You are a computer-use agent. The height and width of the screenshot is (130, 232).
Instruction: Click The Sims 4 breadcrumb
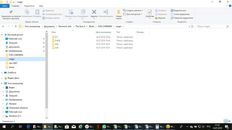[x=80, y=26]
